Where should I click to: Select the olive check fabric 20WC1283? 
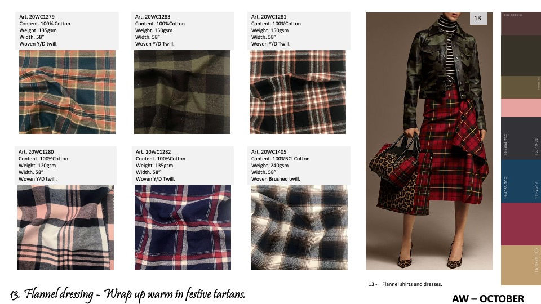[182, 92]
